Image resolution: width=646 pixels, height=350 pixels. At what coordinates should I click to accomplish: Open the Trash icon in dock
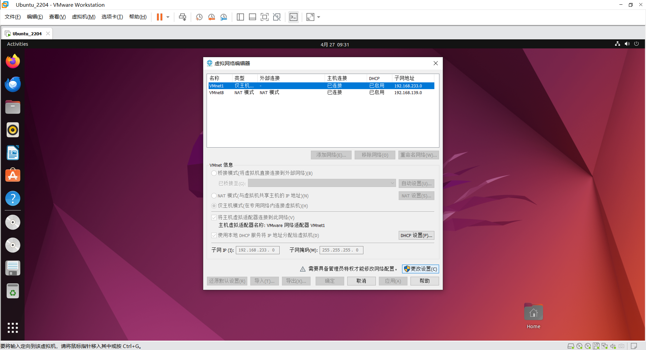(x=13, y=291)
